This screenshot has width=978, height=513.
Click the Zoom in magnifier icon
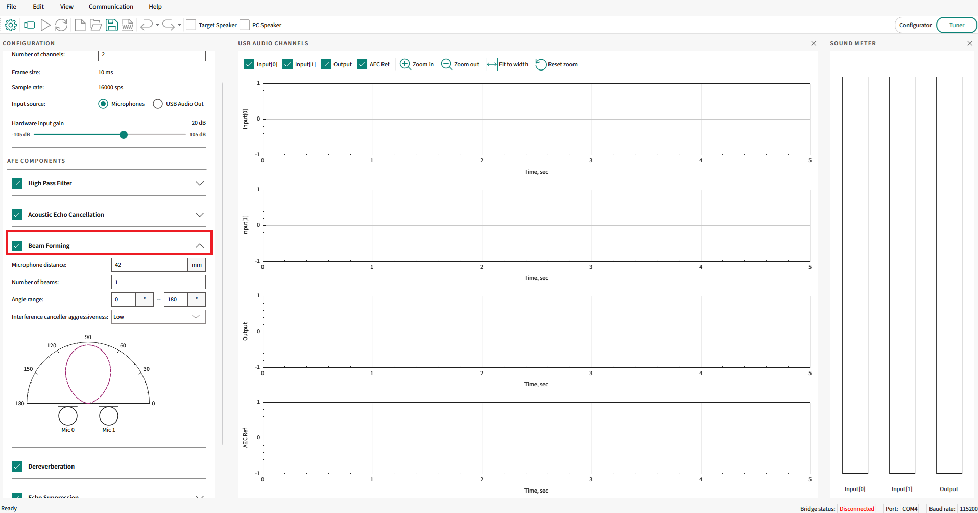405,64
